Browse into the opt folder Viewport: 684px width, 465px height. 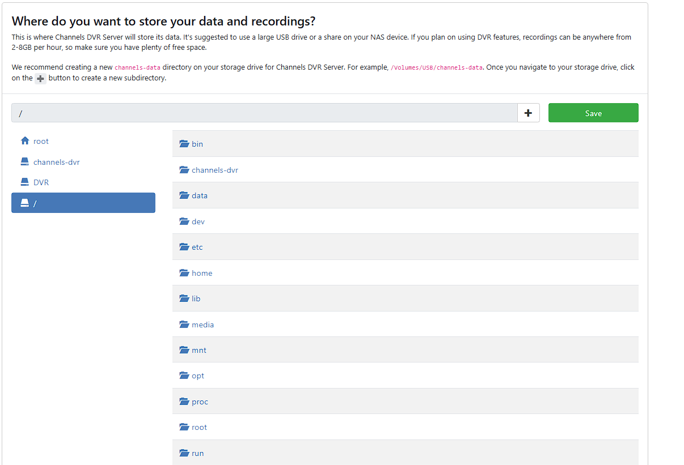197,376
